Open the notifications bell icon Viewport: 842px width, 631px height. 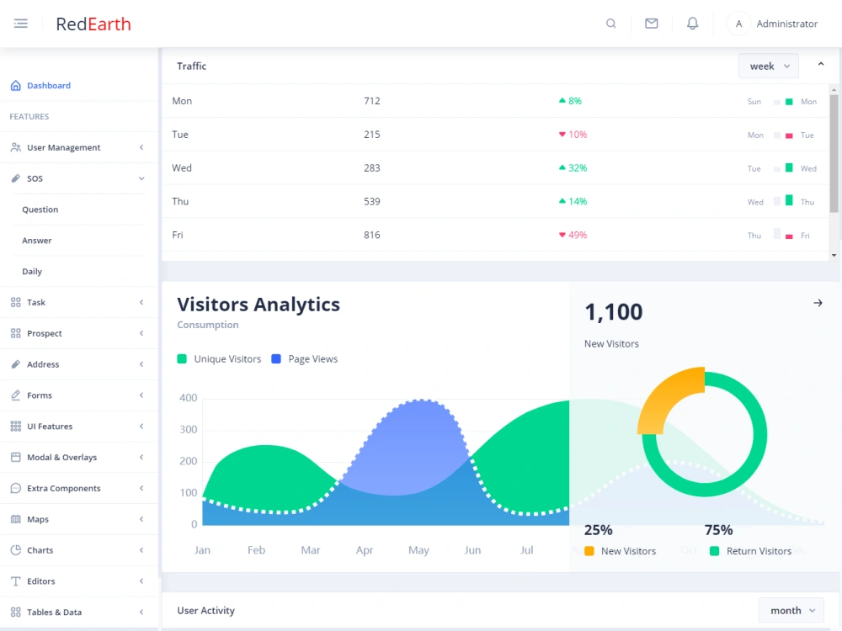click(693, 24)
